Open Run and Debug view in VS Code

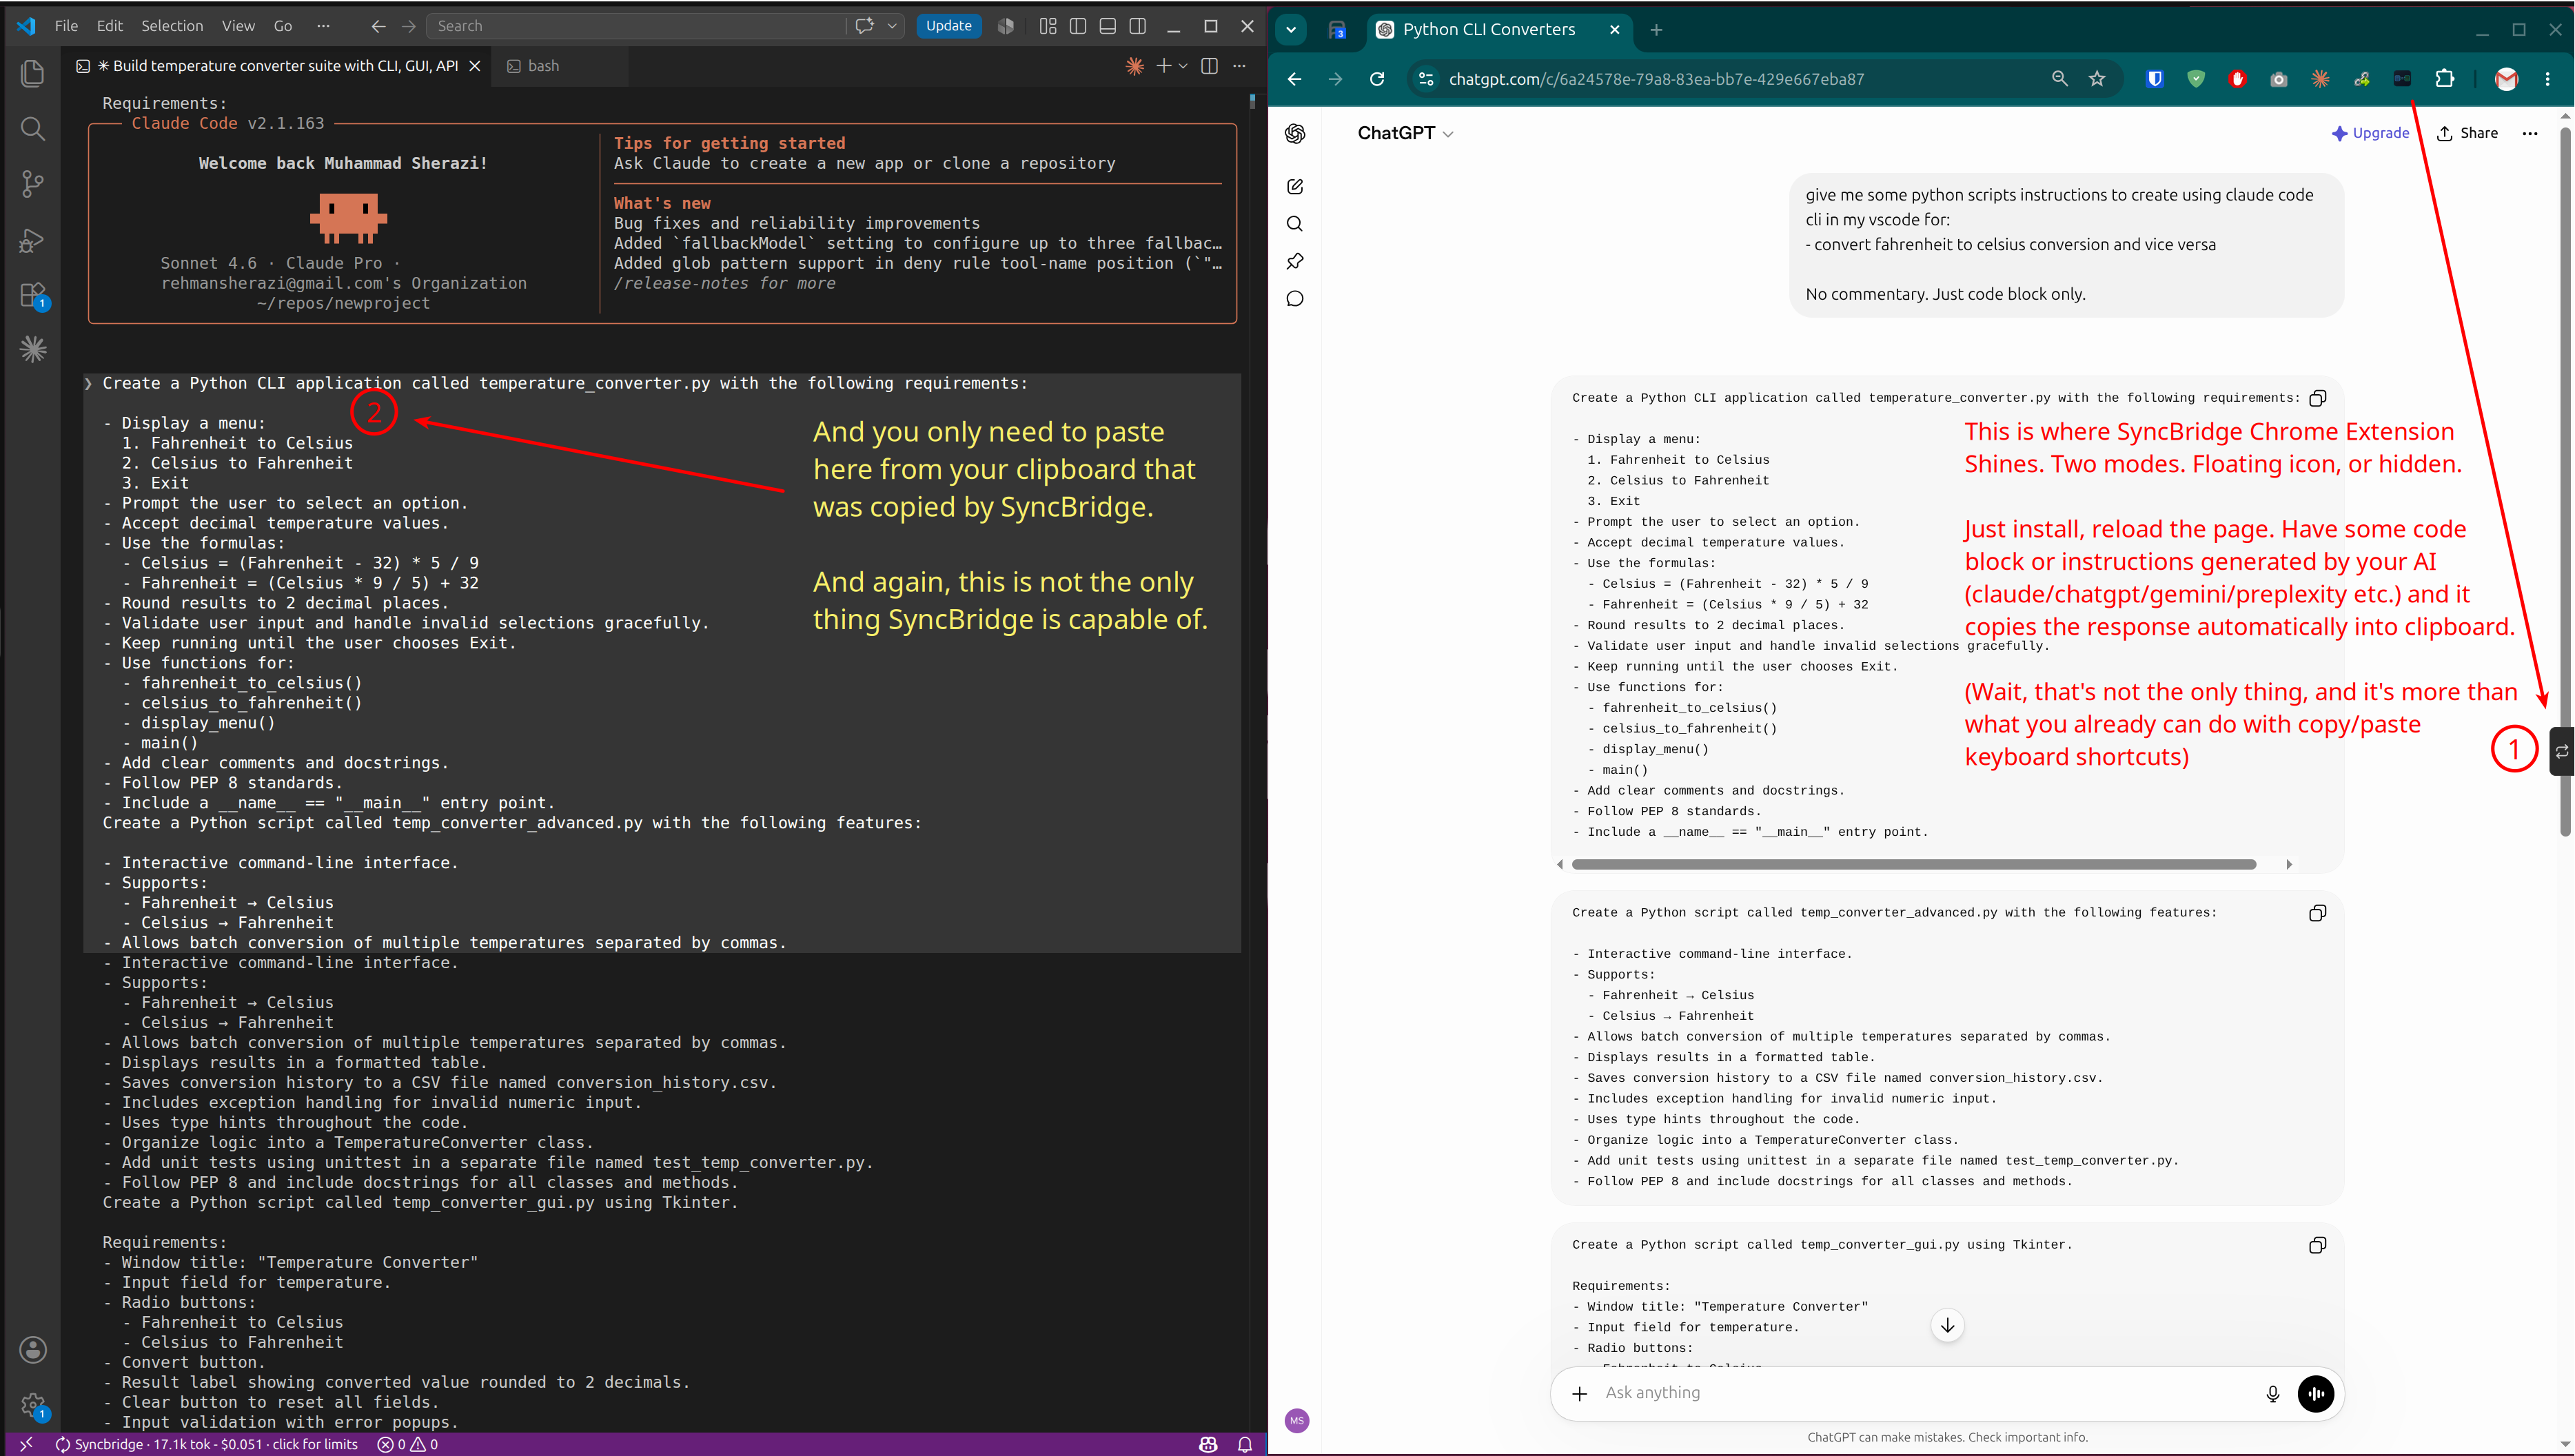[33, 240]
